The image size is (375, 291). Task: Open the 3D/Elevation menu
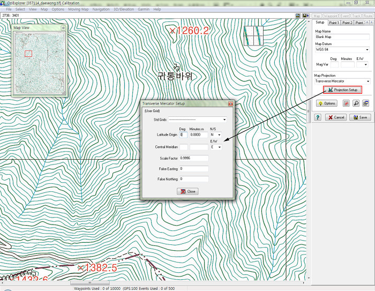tap(124, 9)
